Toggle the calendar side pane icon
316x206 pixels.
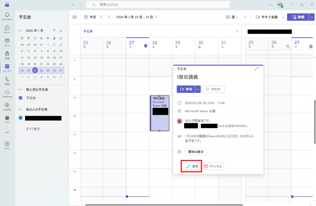74,17
